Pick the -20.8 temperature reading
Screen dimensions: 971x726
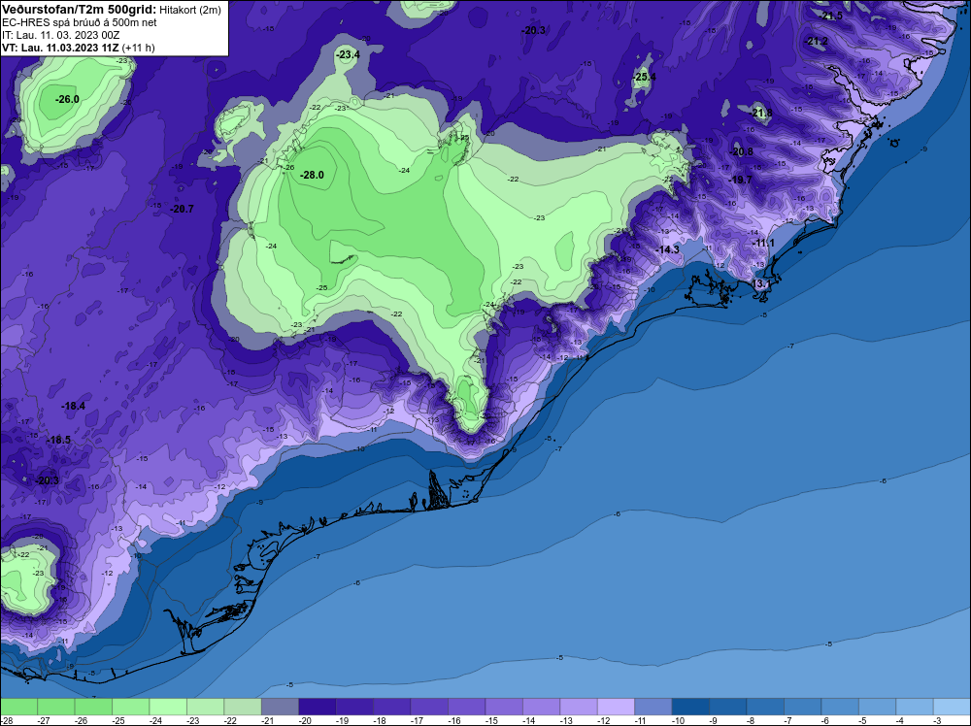tap(741, 151)
